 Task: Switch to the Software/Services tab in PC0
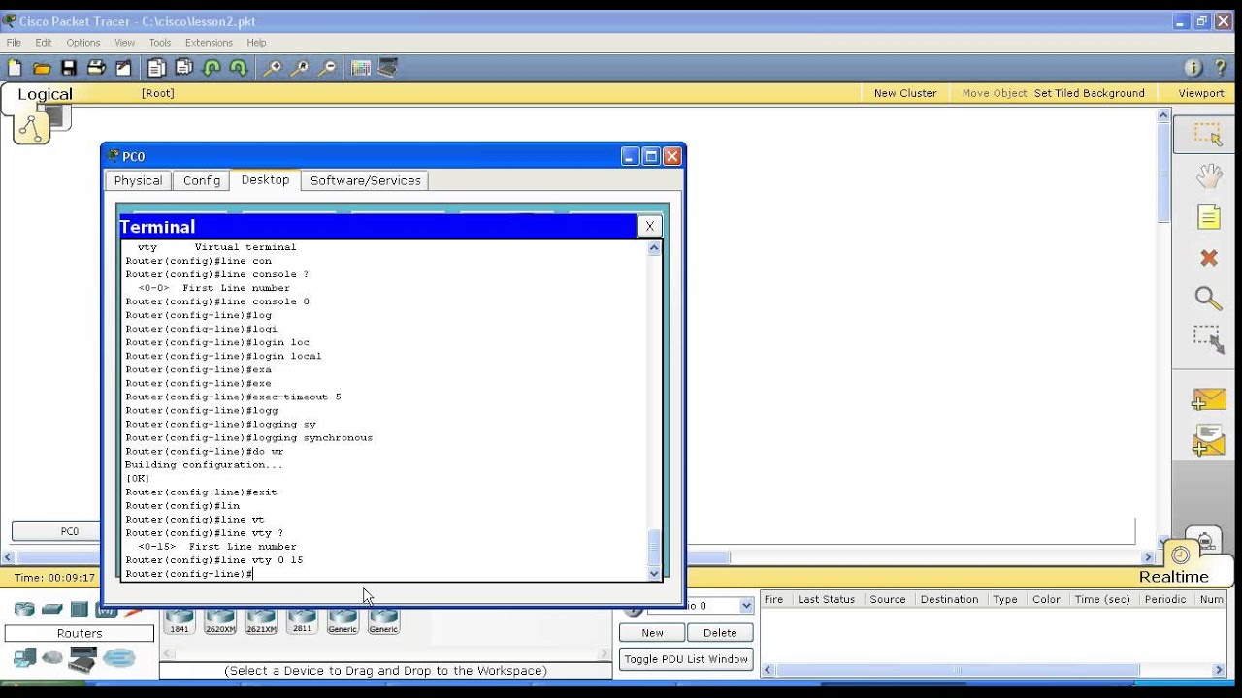pos(366,180)
